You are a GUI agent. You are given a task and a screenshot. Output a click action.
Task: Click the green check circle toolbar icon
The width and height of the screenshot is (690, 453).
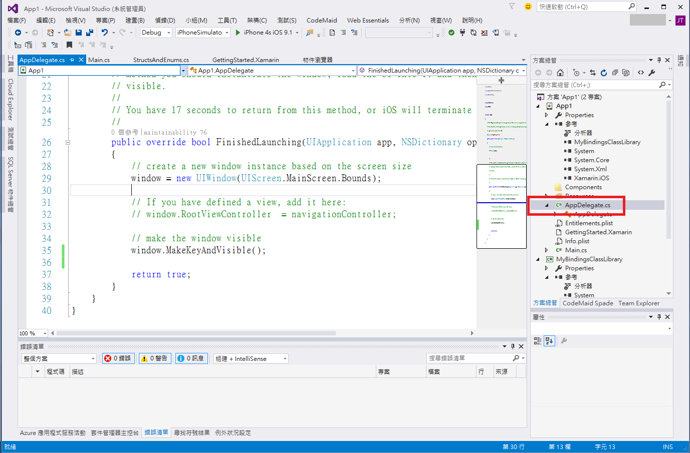451,33
